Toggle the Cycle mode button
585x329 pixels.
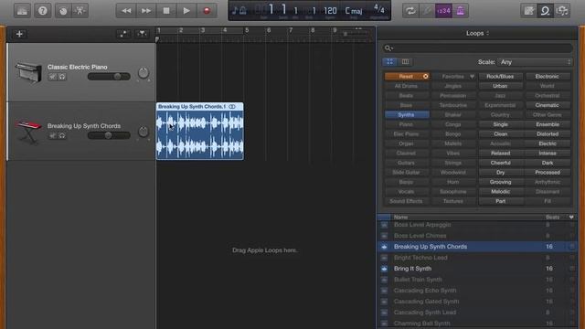click(410, 11)
